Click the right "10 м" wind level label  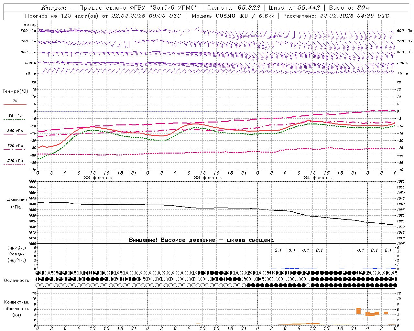tap(402, 74)
